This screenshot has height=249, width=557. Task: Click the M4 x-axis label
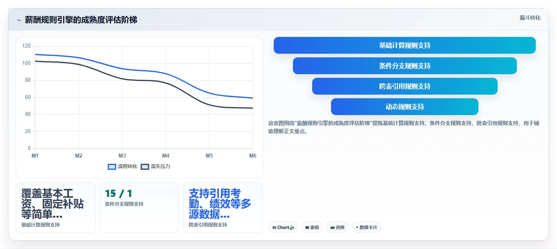pos(165,156)
